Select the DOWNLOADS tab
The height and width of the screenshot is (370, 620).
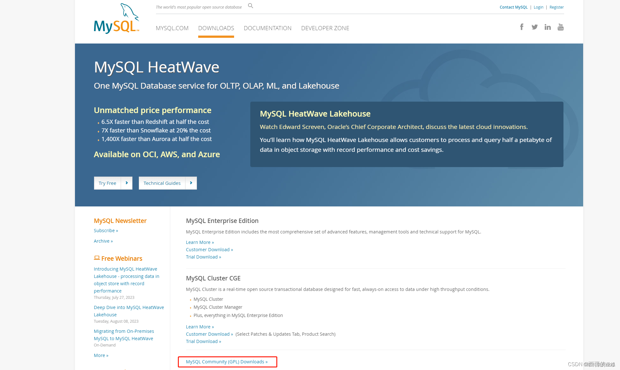click(216, 28)
